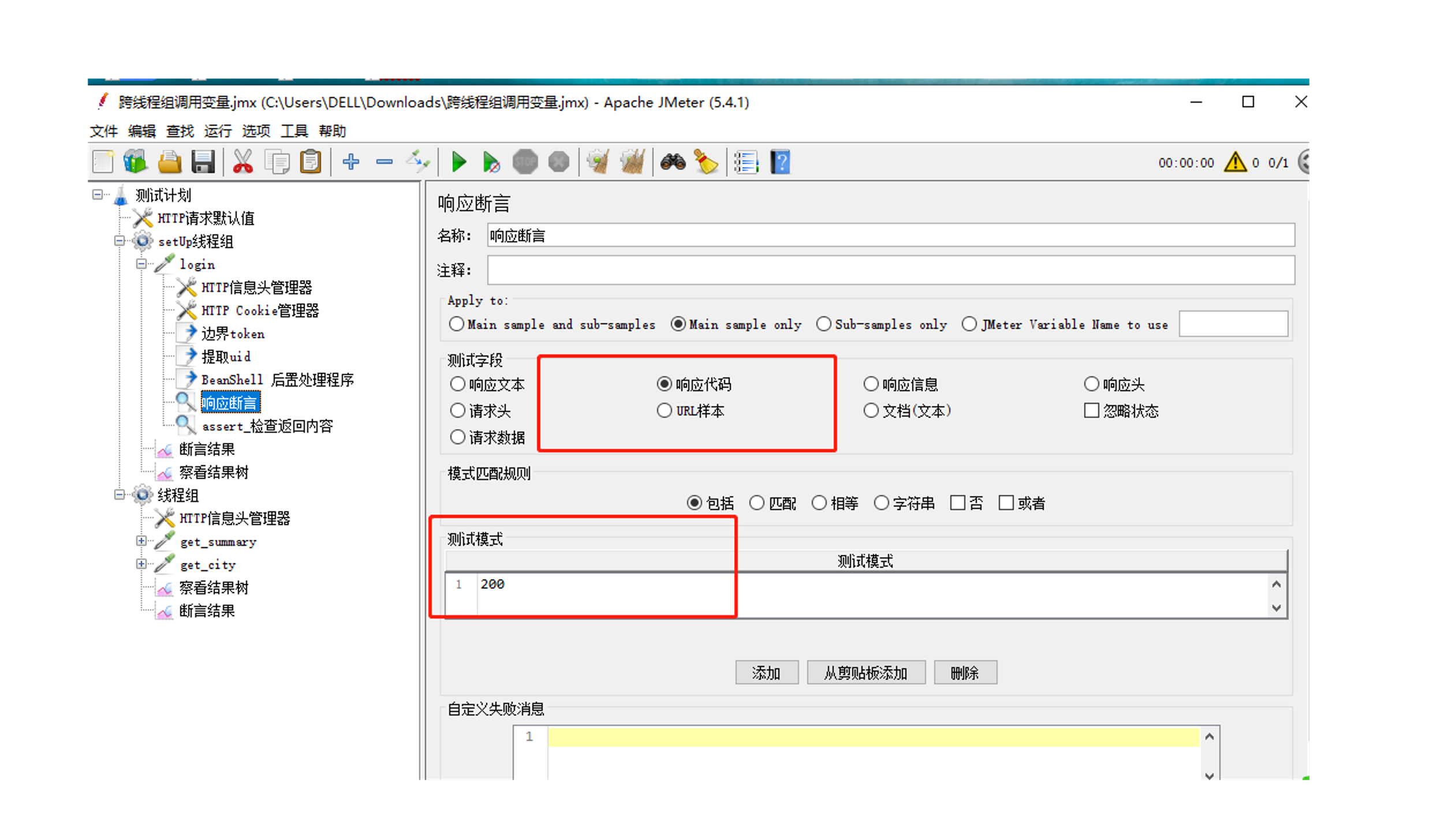The height and width of the screenshot is (839, 1433).
Task: Expand the get_city tree node
Action: pyautogui.click(x=141, y=564)
